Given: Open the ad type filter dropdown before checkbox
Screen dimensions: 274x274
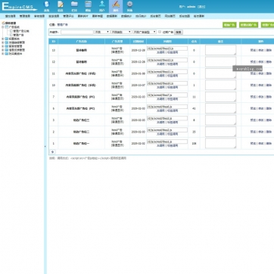Looking at the screenshot, I should [145, 32].
